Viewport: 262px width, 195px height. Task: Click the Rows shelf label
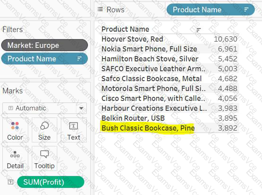[115, 10]
